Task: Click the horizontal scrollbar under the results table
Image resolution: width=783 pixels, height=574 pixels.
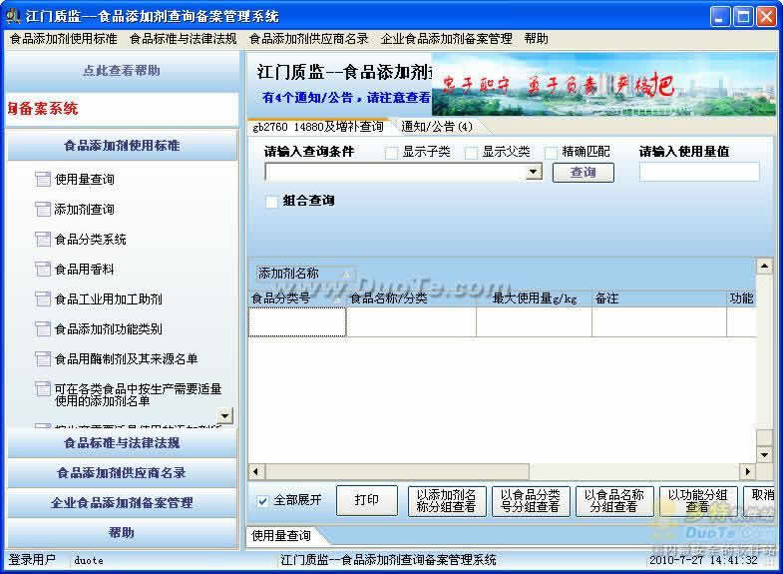Action: click(x=499, y=471)
